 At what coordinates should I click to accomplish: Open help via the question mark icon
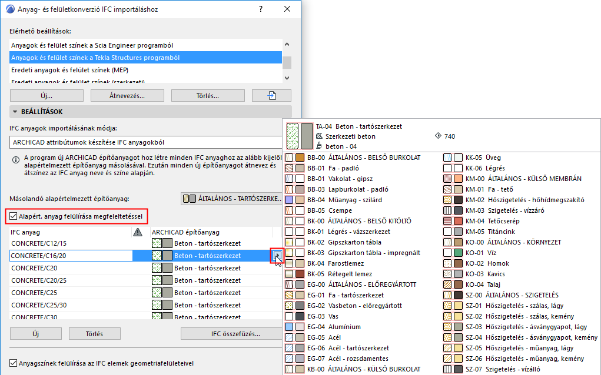point(260,9)
